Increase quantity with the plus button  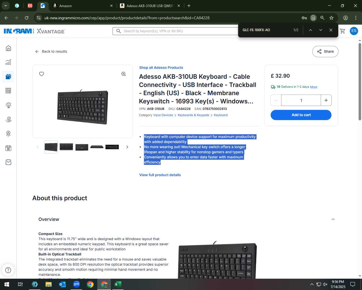point(326,100)
